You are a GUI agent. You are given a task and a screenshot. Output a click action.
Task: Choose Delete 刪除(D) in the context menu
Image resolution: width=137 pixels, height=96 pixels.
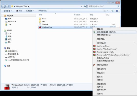tap(115, 87)
